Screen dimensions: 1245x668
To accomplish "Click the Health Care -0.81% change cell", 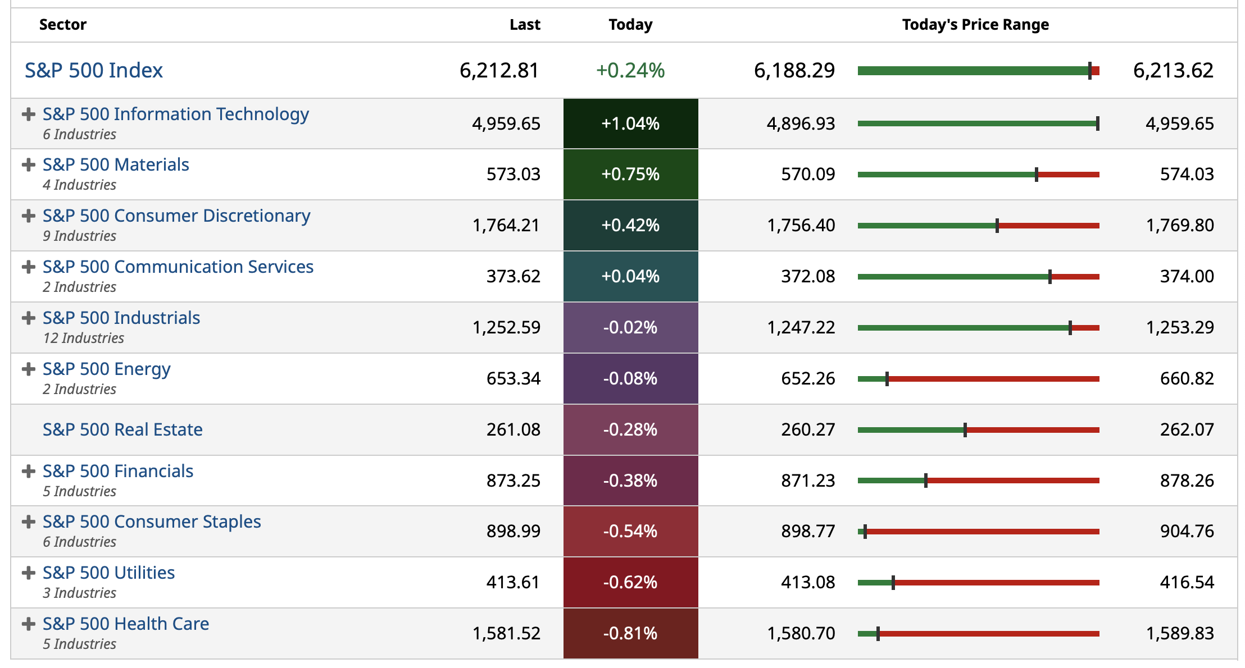I will coord(630,634).
